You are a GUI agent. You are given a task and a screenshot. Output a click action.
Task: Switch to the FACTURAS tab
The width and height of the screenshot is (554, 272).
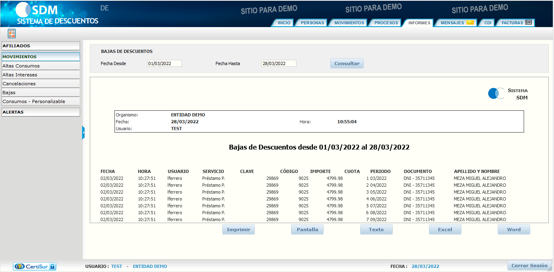point(516,23)
